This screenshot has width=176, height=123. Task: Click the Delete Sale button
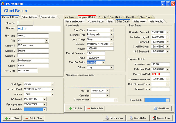click(x=95, y=109)
